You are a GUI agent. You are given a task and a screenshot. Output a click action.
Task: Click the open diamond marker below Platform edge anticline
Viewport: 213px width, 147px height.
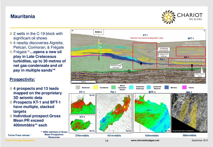click(129, 71)
